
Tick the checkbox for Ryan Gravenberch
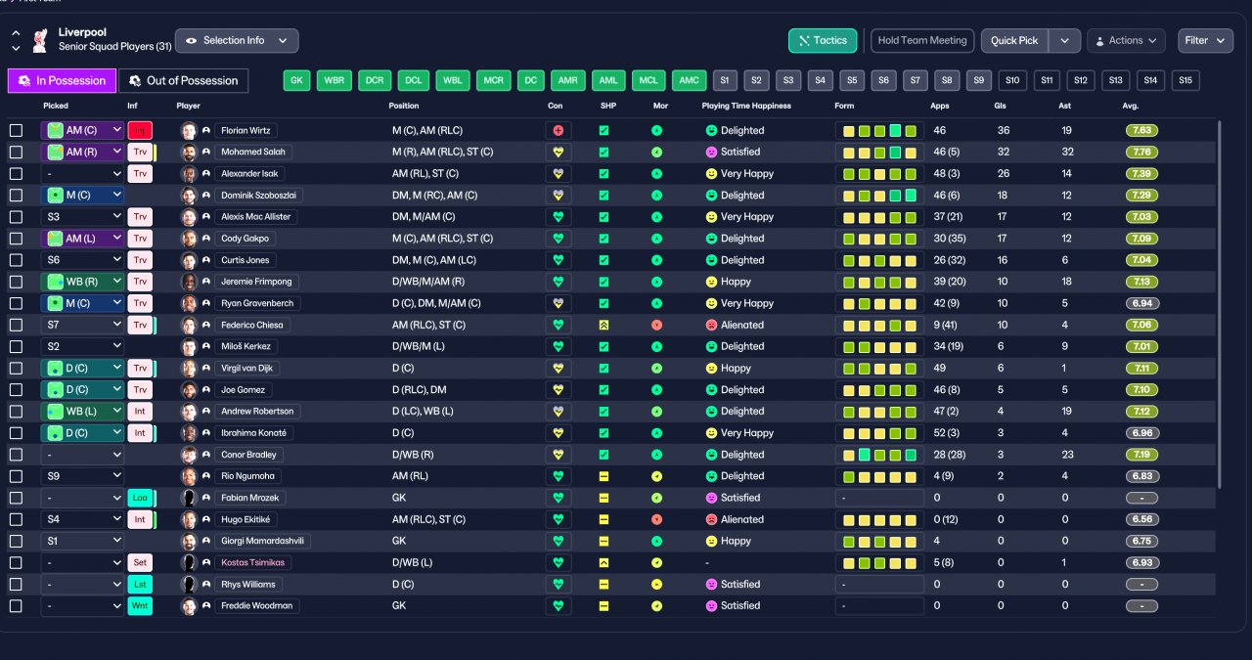16,303
